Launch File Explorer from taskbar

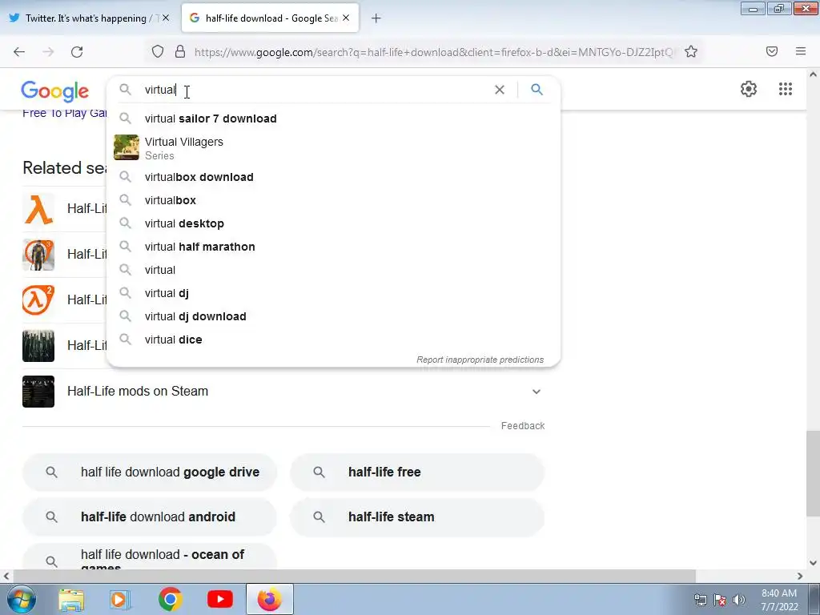[x=71, y=600]
